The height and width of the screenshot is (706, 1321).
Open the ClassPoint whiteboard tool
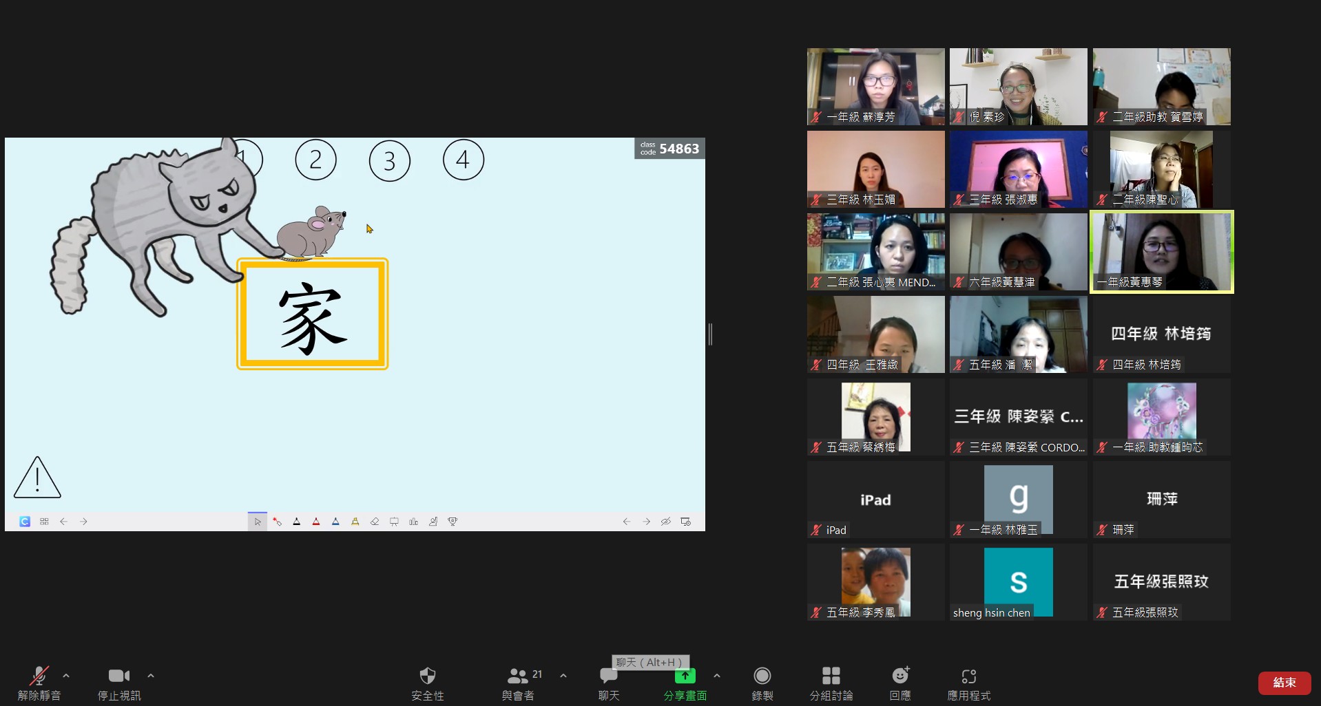(x=394, y=522)
